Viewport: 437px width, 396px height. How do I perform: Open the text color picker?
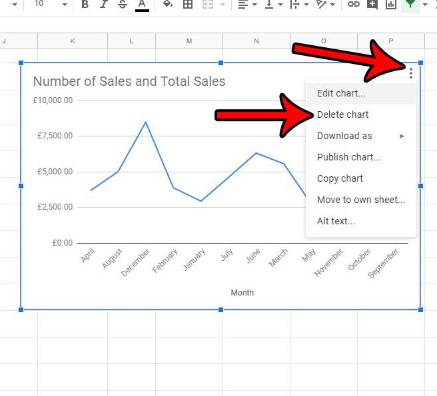click(142, 5)
